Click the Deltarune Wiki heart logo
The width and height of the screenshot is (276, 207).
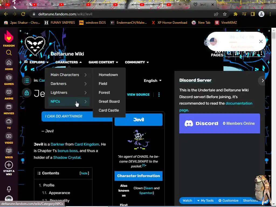tap(35, 45)
